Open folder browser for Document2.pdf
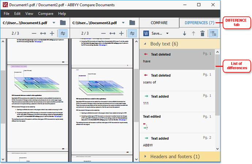Image resolution: width=252 pixels, height=164 pixels. pos(132,23)
